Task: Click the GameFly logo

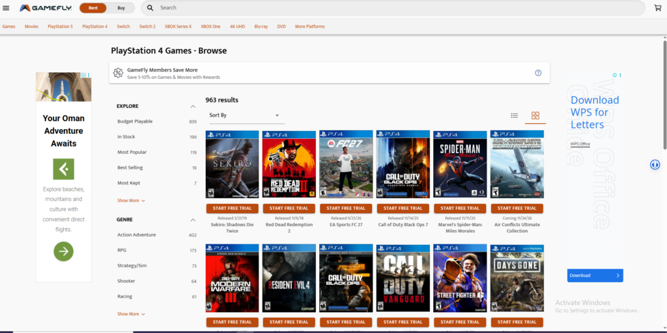Action: [46, 8]
